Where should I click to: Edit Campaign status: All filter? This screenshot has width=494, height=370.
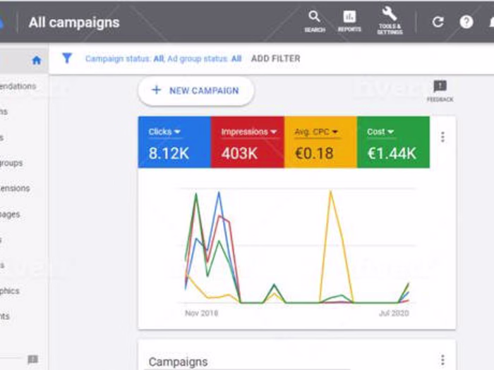click(x=125, y=58)
